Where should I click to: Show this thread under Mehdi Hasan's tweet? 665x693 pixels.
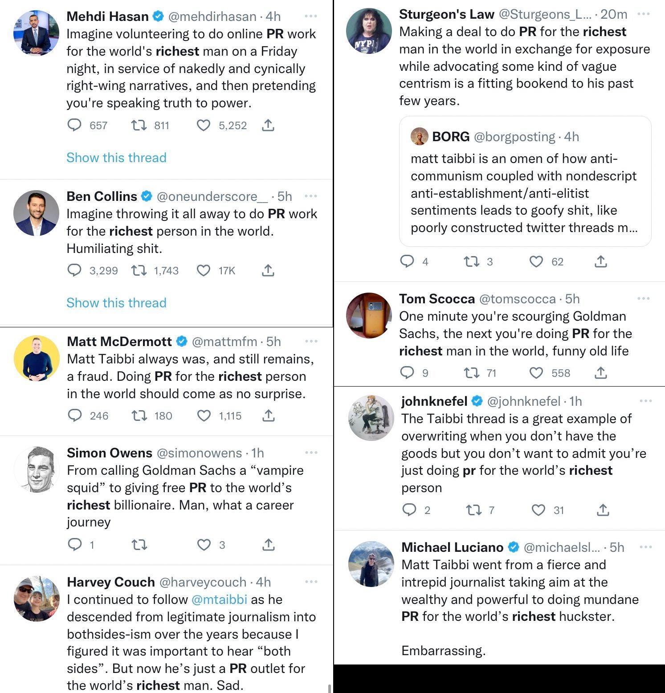(116, 158)
